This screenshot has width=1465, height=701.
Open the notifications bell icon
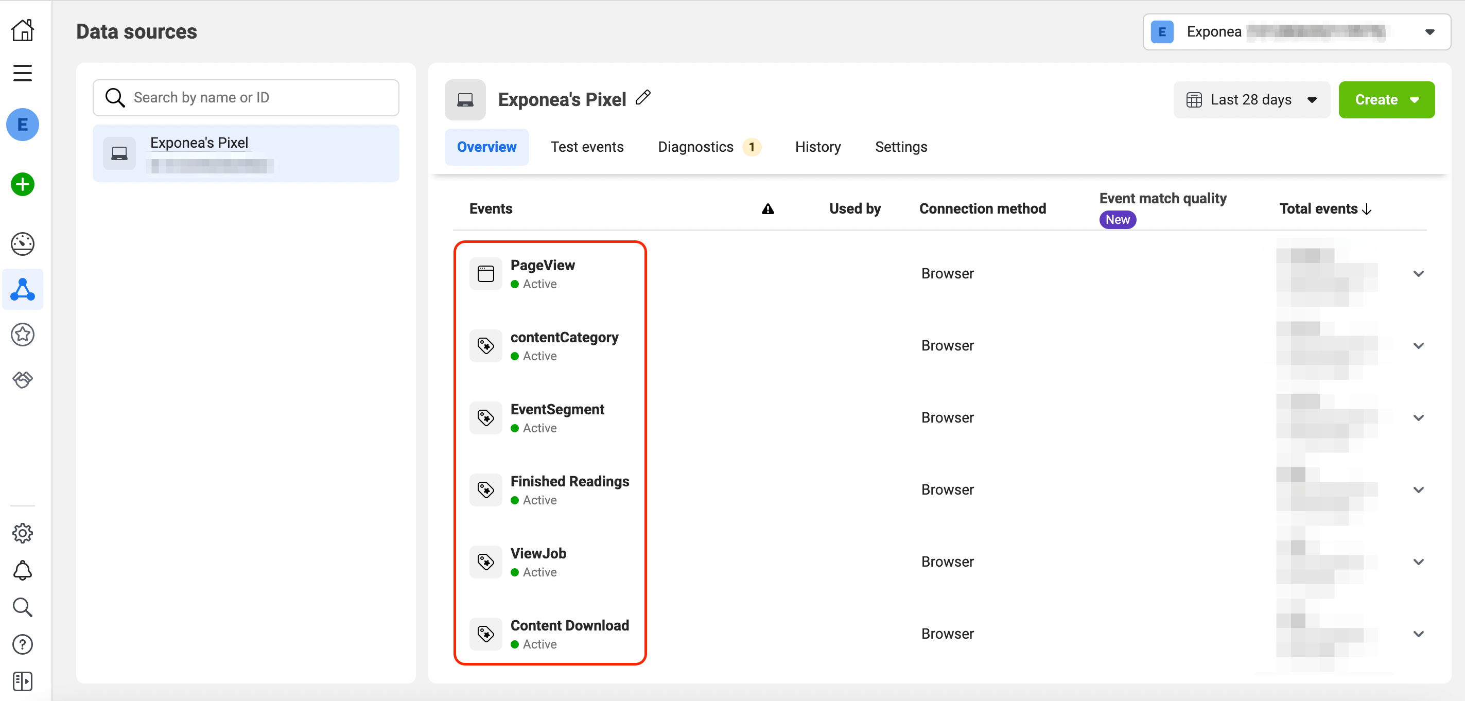[22, 570]
